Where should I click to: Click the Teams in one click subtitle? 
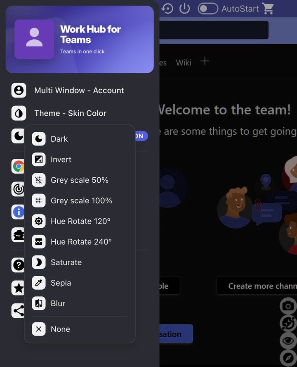pos(82,52)
